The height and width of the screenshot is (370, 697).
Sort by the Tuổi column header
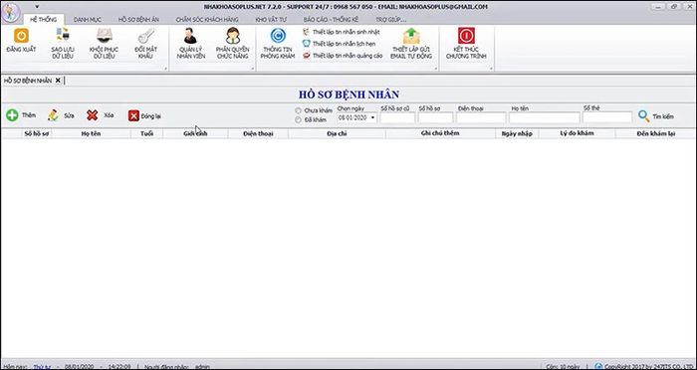(x=146, y=133)
